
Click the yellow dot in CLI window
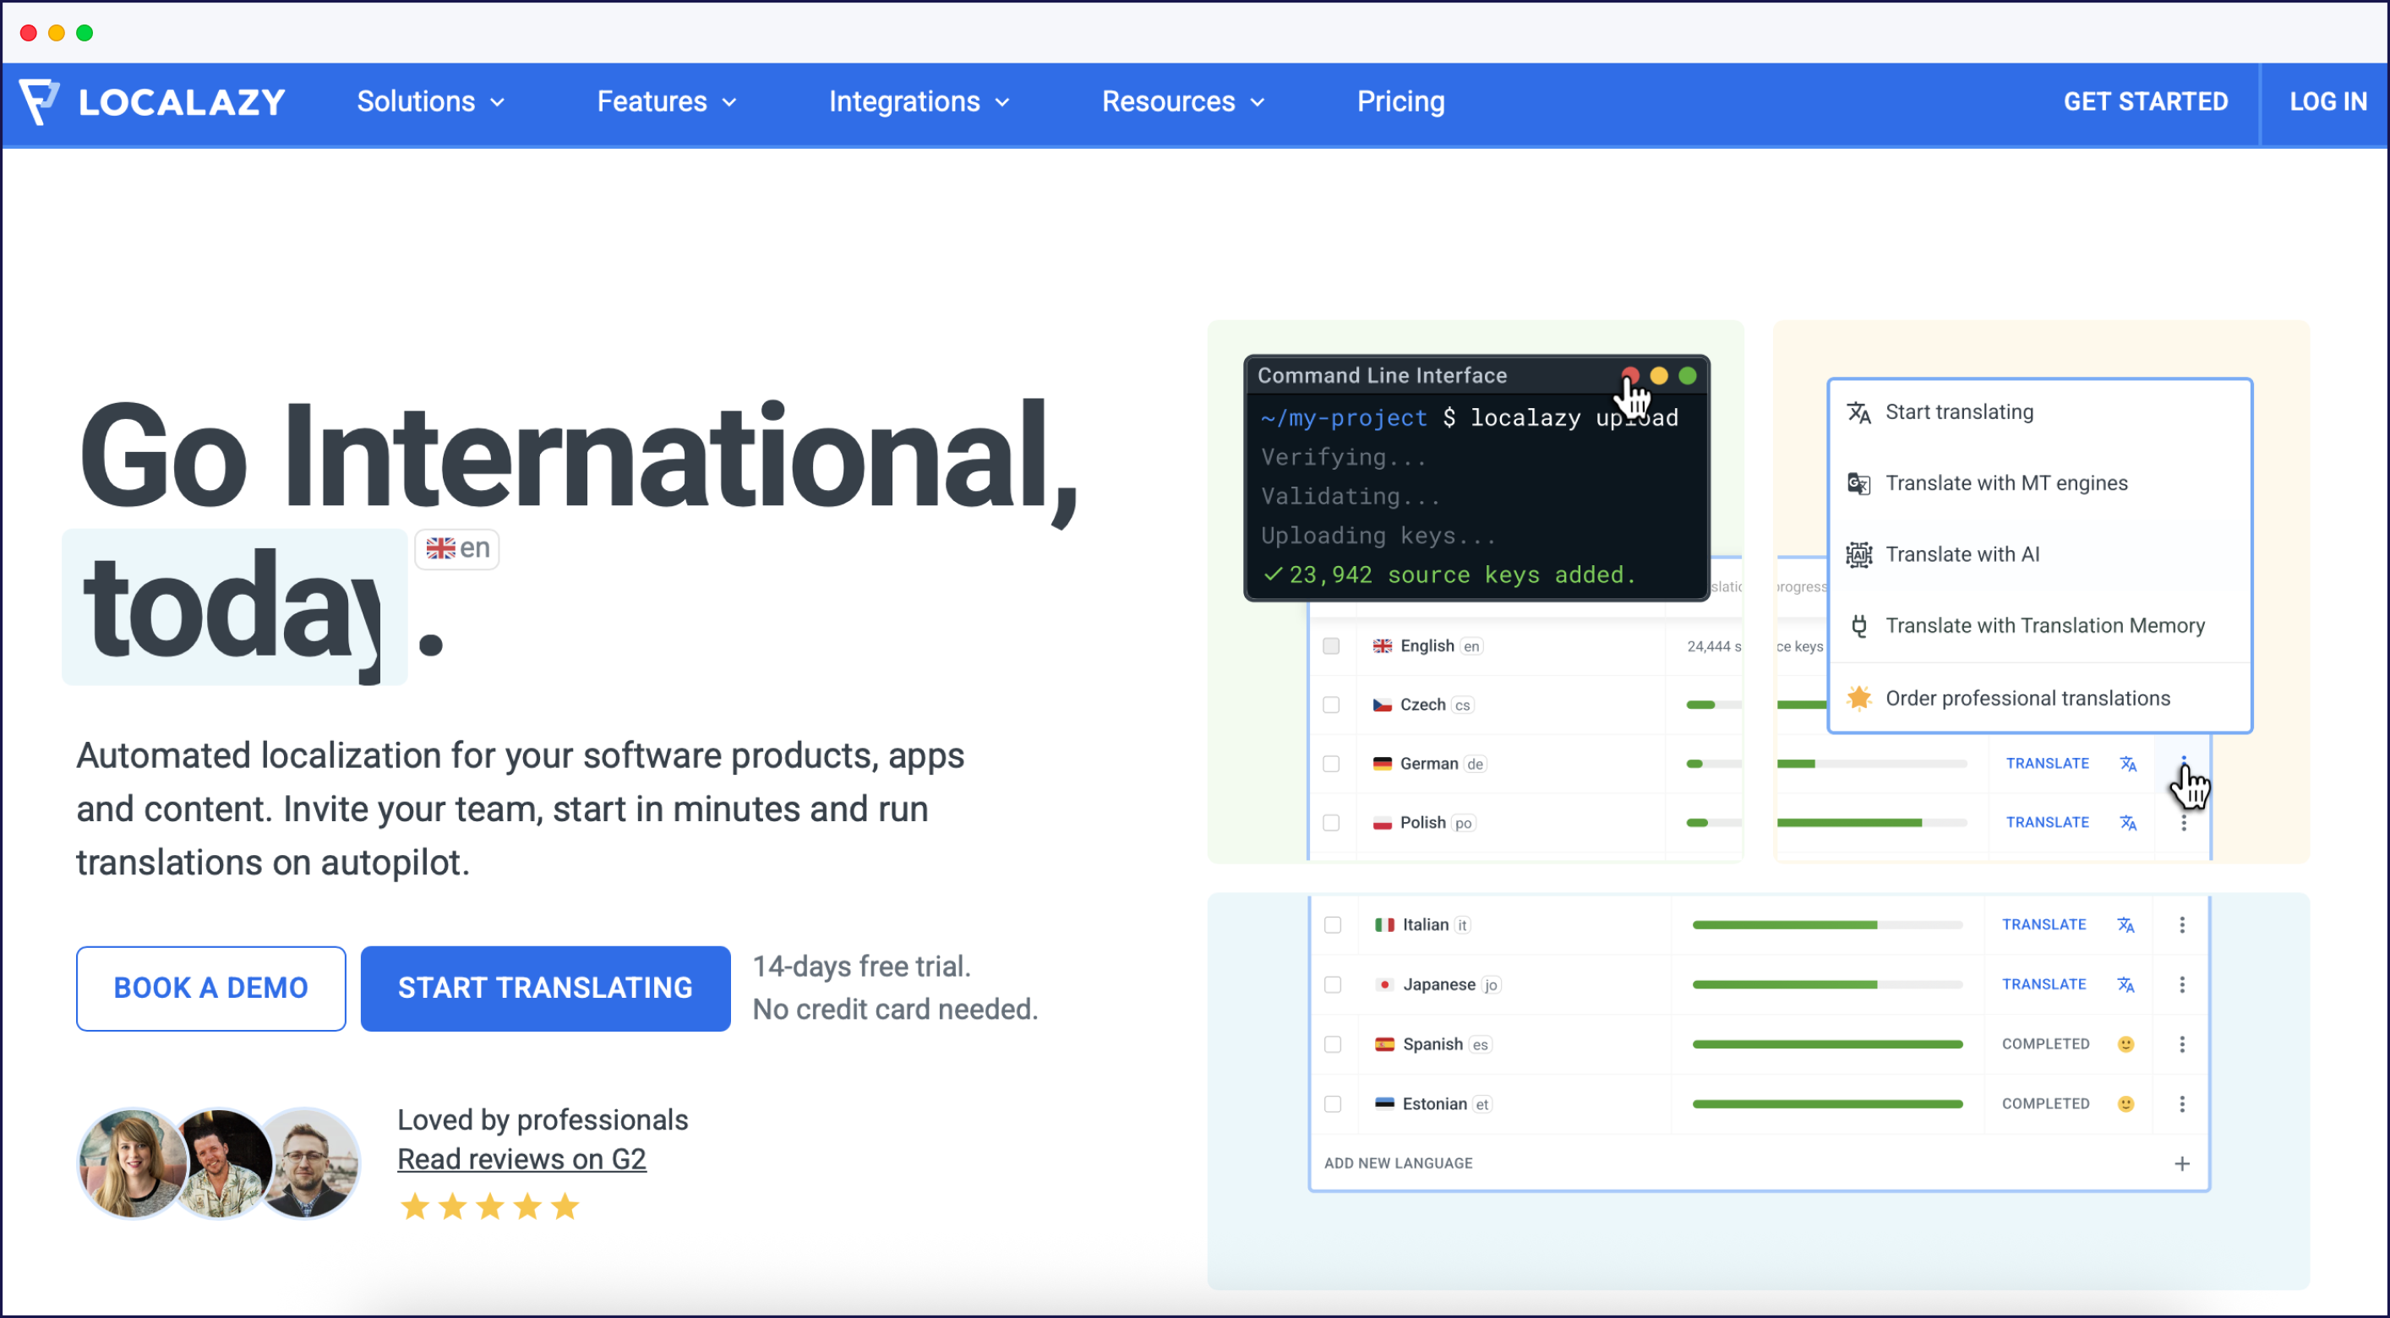click(1659, 376)
